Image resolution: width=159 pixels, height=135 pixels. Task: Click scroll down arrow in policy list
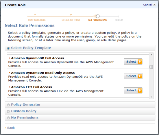[x=151, y=97]
